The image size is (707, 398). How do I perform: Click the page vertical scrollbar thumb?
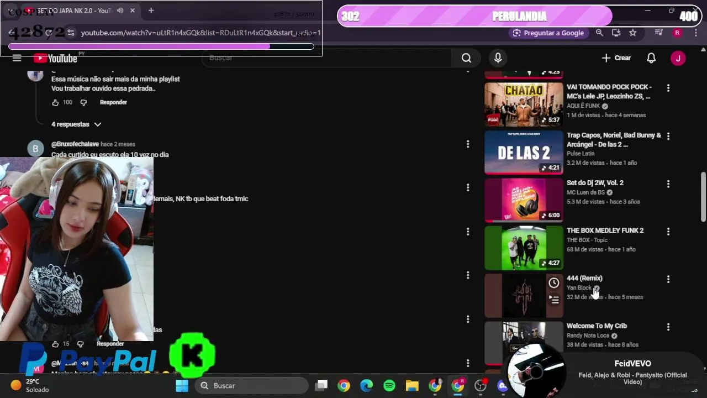[x=703, y=197]
